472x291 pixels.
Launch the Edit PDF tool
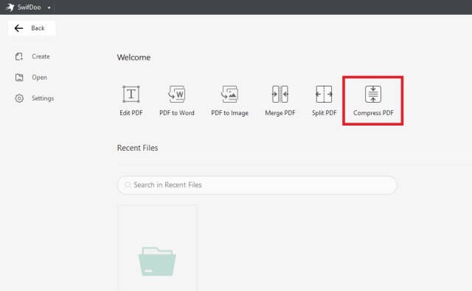pos(131,100)
